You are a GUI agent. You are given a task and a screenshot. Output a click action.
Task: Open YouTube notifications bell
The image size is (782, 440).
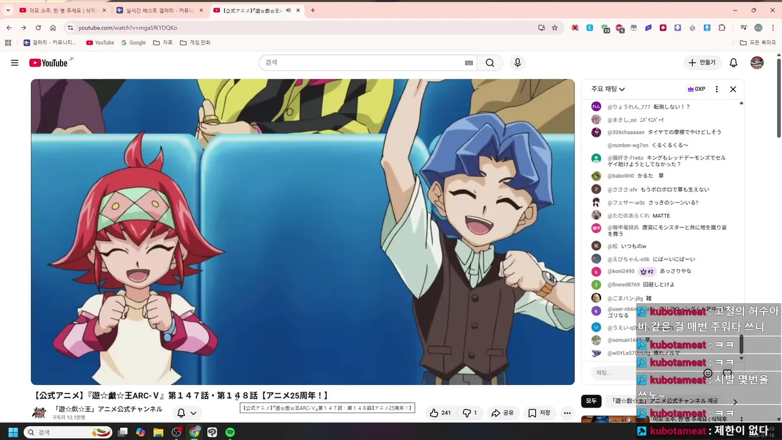click(734, 63)
